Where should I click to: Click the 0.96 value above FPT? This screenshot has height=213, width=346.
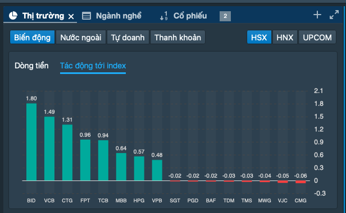coord(85,135)
